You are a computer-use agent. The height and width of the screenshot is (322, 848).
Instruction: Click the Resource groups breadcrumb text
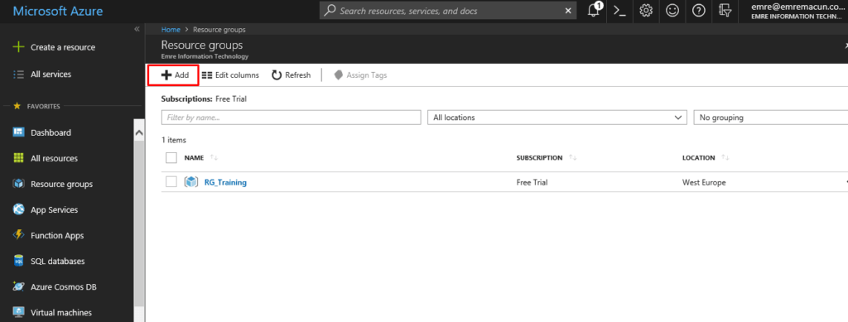pos(219,30)
